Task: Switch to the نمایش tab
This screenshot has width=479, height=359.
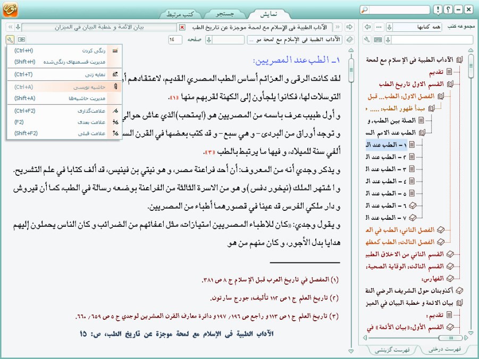Action: (268, 14)
